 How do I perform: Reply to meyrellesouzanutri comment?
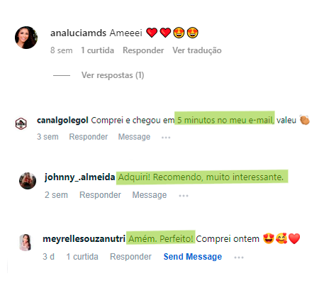[130, 257]
